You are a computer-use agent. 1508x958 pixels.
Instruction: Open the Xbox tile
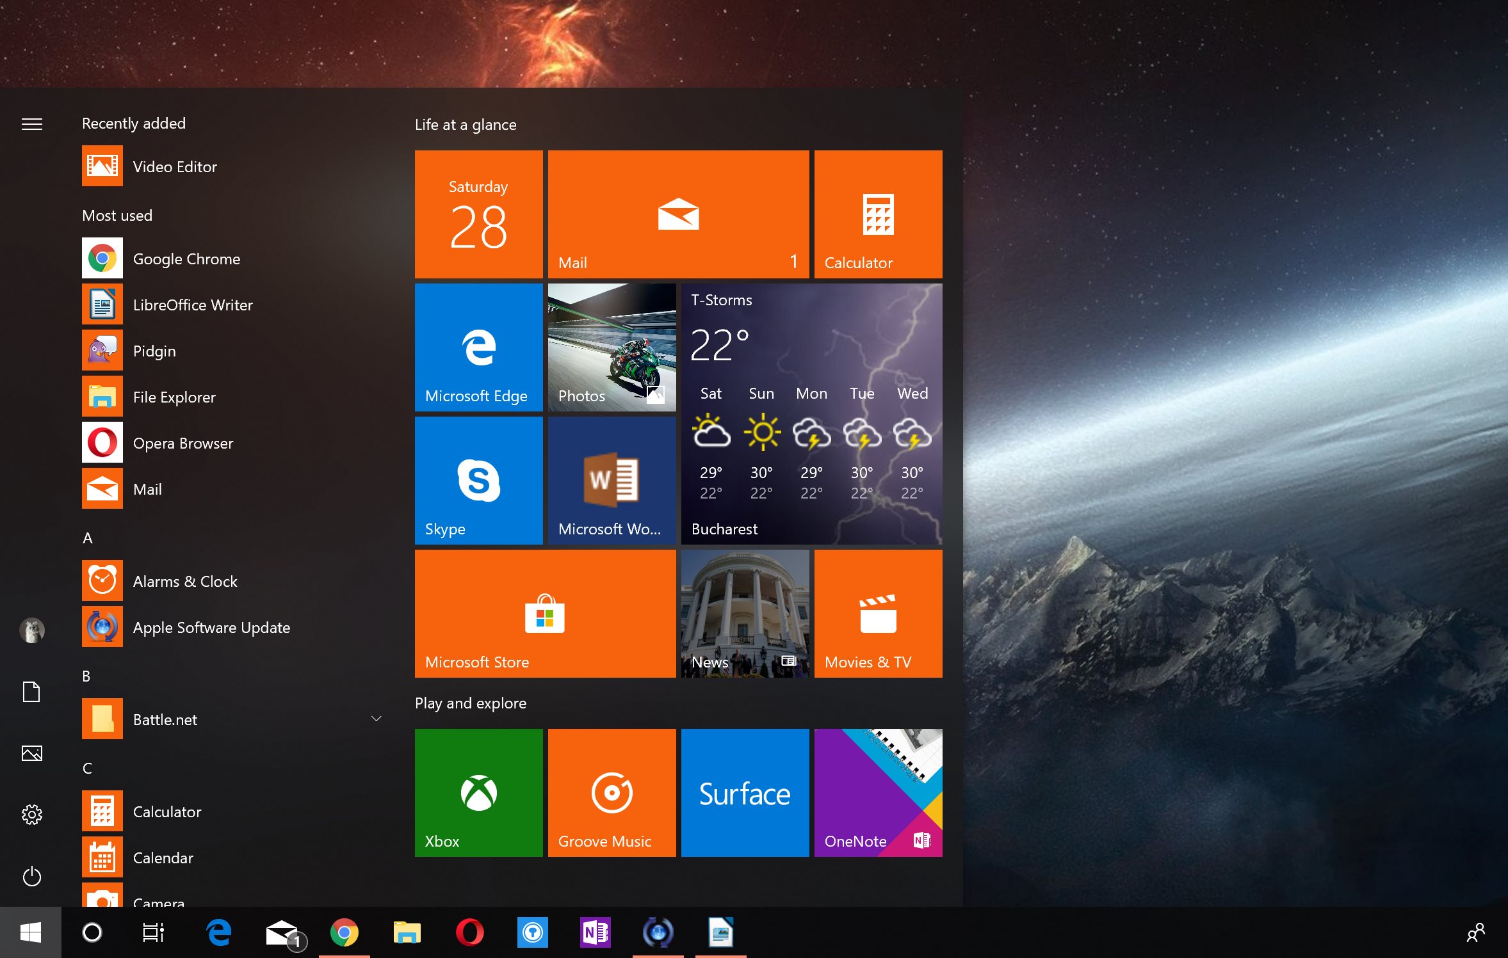pos(478,792)
